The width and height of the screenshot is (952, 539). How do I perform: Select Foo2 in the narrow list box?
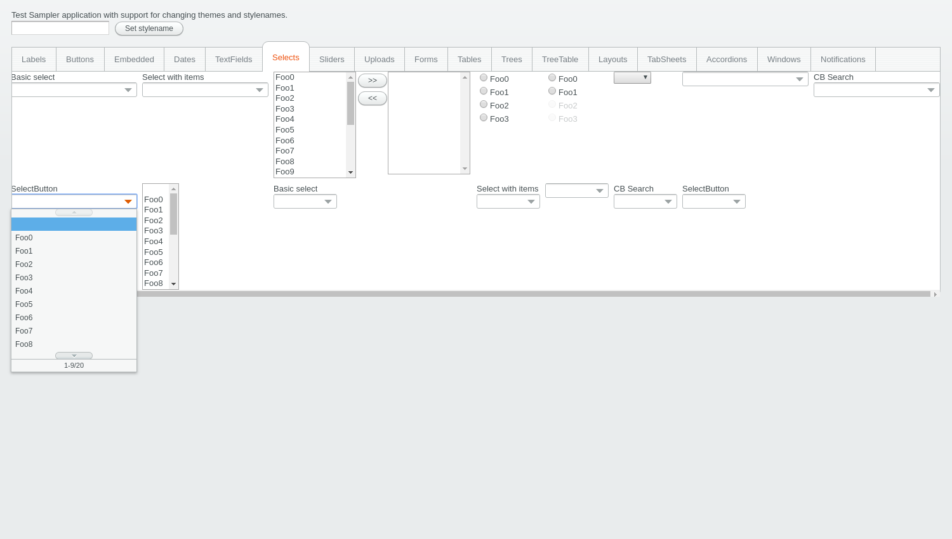click(156, 221)
